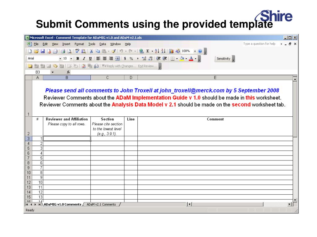Save the workbook with the floppy icon
The width and height of the screenshot is (317, 237).
click(x=43, y=51)
